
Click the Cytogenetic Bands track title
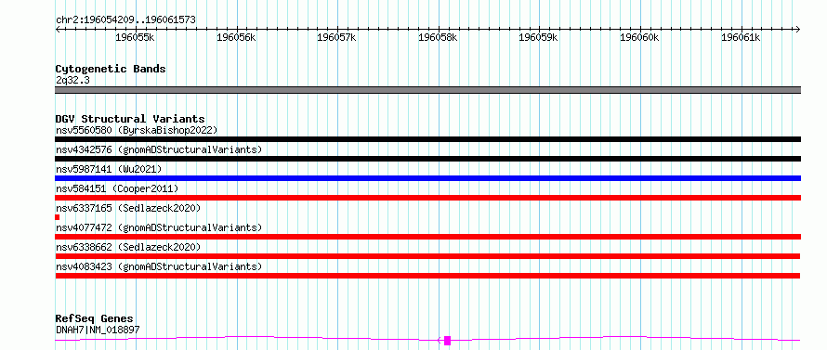(111, 69)
